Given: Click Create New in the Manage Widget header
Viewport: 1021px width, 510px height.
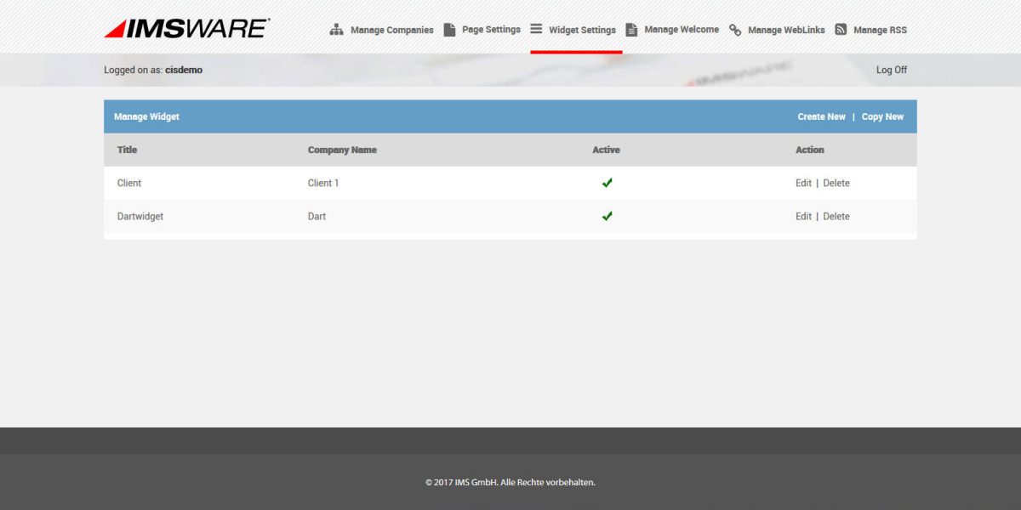Looking at the screenshot, I should pos(820,116).
